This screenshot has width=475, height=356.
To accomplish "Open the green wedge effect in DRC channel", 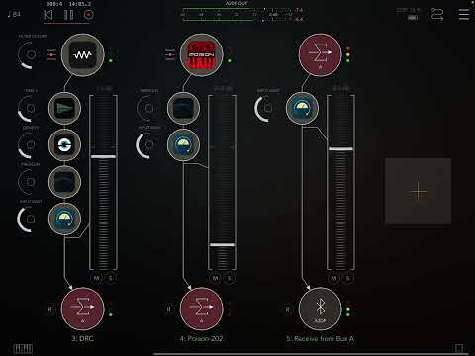I will coord(64,108).
